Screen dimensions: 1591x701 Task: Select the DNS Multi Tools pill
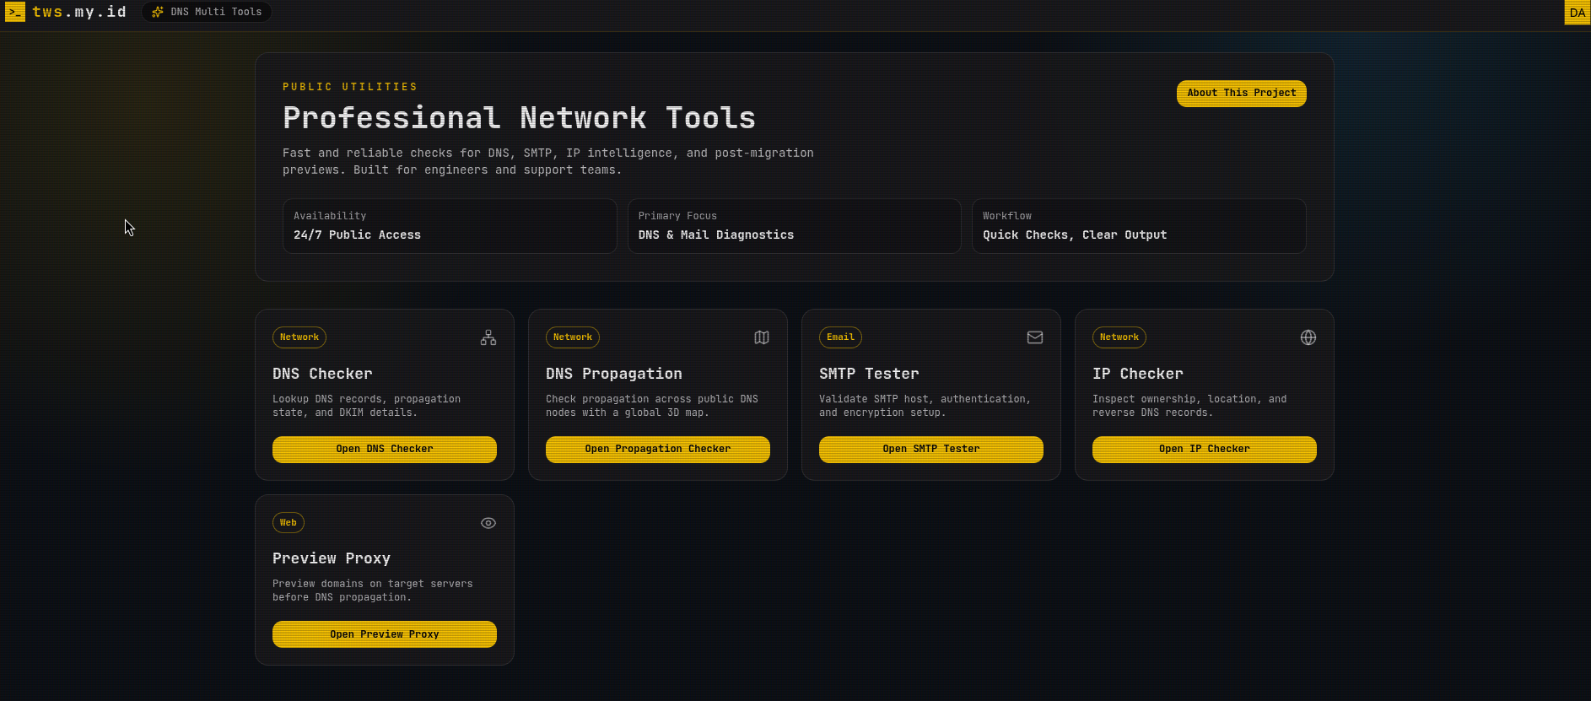(207, 12)
